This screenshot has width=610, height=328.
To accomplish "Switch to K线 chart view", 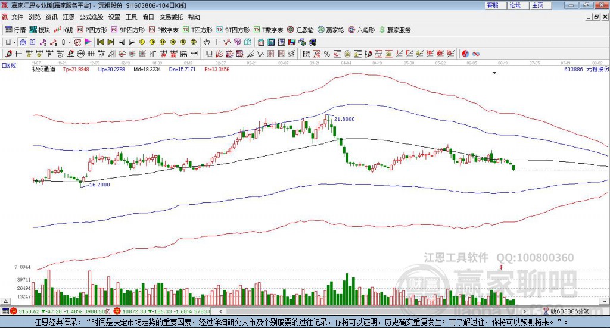I will pyautogui.click(x=63, y=30).
